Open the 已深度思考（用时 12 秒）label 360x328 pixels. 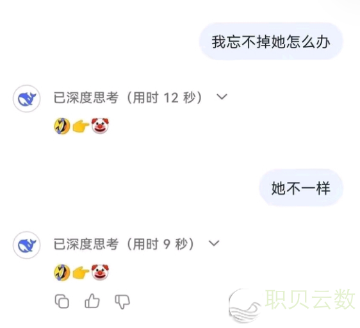127,97
